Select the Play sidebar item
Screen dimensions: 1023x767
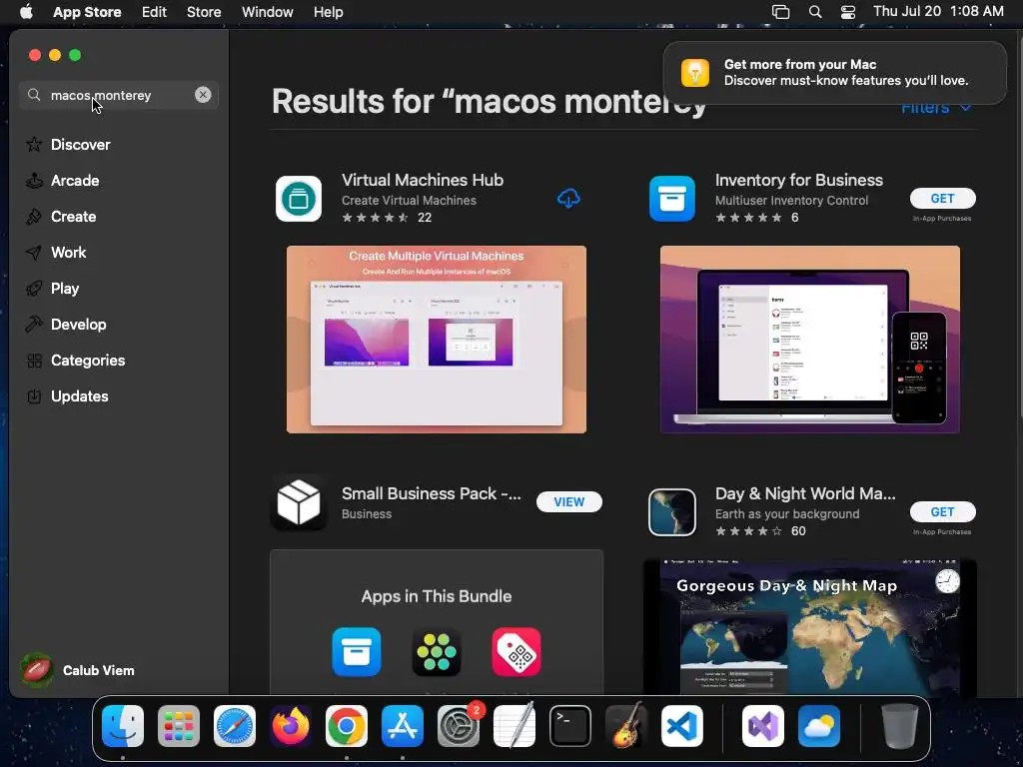(x=52, y=288)
